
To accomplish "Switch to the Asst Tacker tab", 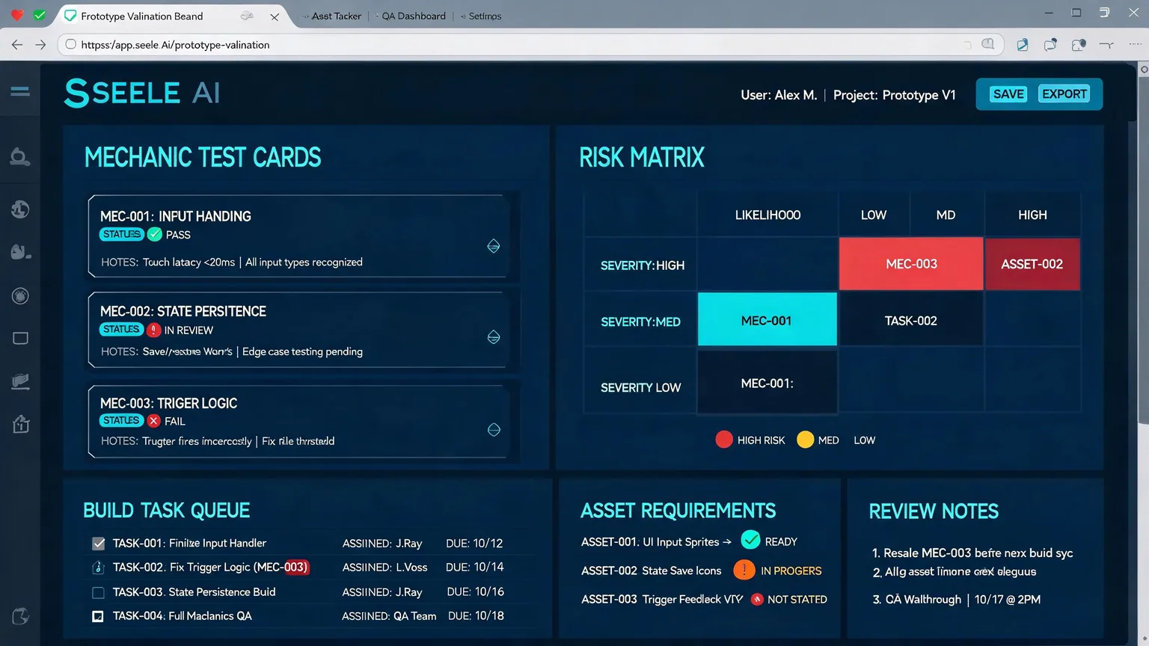I will coord(335,16).
